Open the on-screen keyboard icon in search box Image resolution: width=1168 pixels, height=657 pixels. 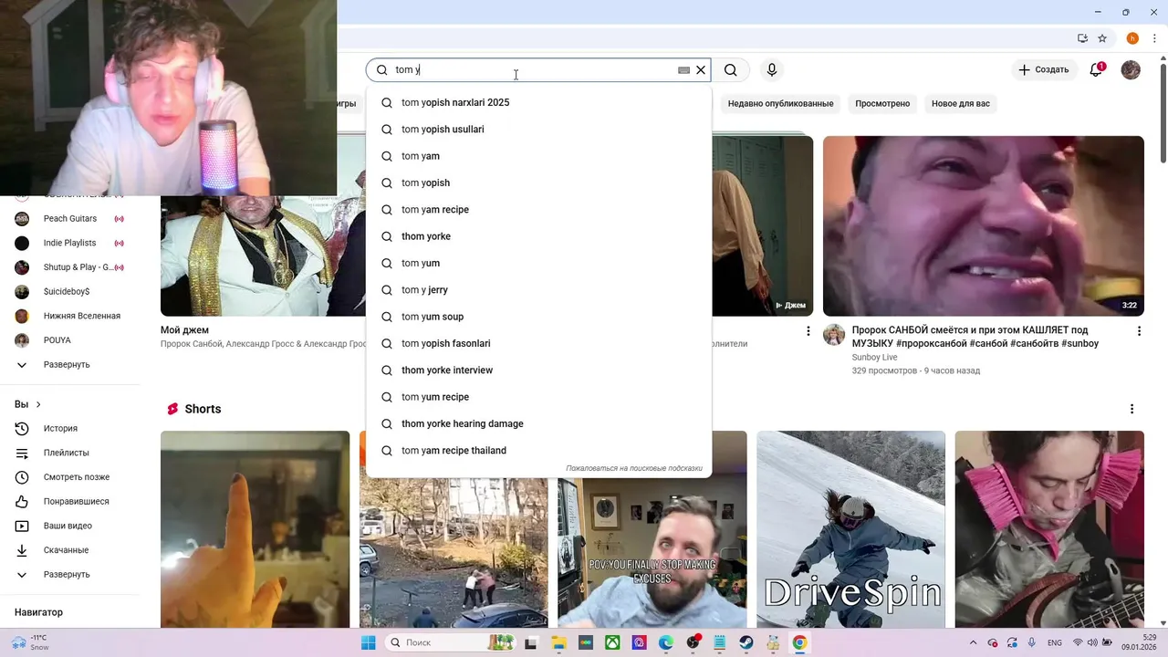(683, 70)
